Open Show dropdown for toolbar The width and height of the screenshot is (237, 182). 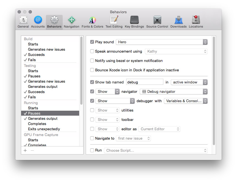click(108, 119)
